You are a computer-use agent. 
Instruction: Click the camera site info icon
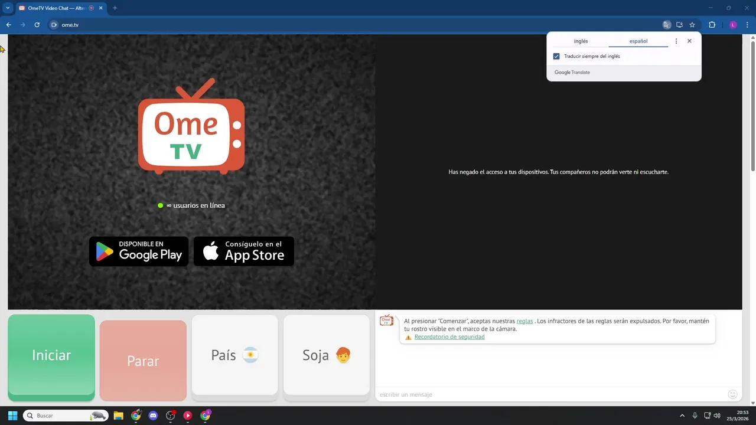coord(54,25)
